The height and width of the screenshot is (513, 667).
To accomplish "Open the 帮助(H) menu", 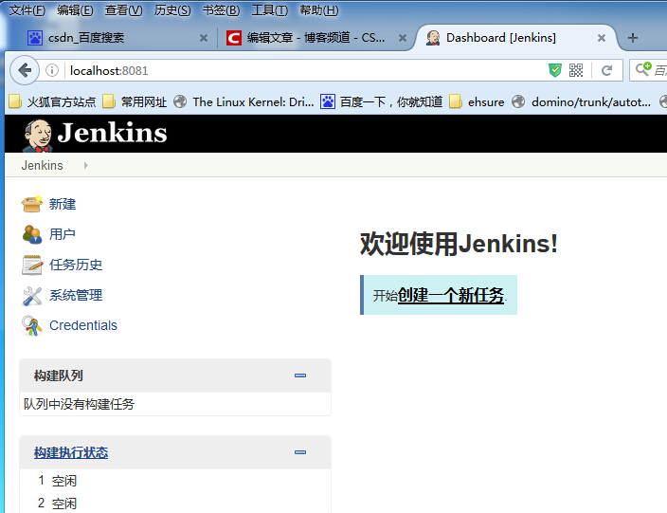I will coord(319,10).
